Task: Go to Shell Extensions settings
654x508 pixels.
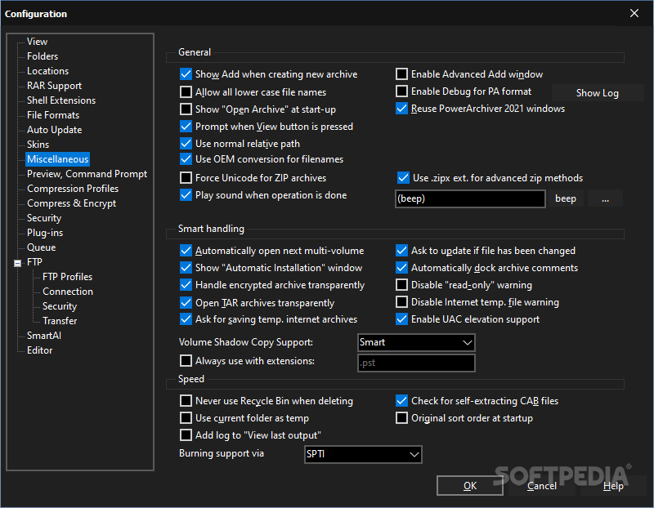Action: coord(60,100)
